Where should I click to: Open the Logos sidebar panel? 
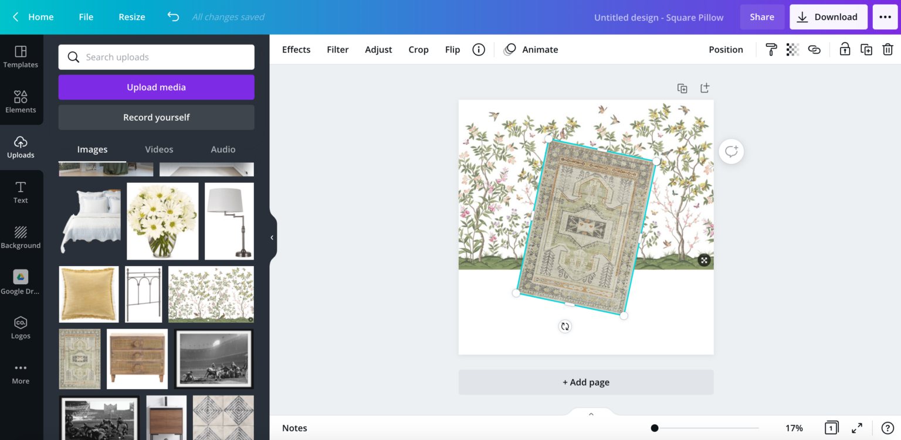click(x=21, y=328)
